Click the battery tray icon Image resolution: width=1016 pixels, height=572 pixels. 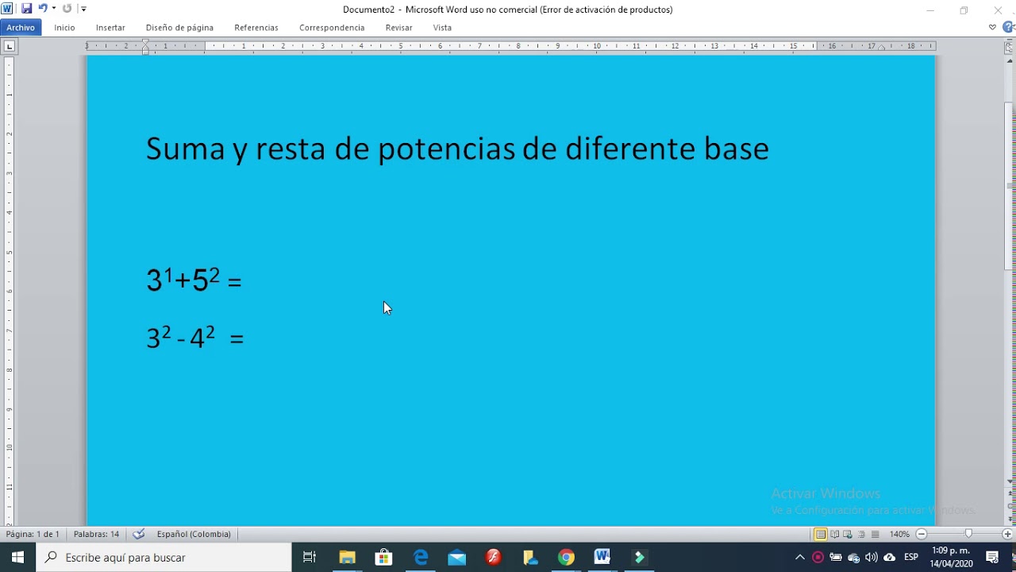836,557
